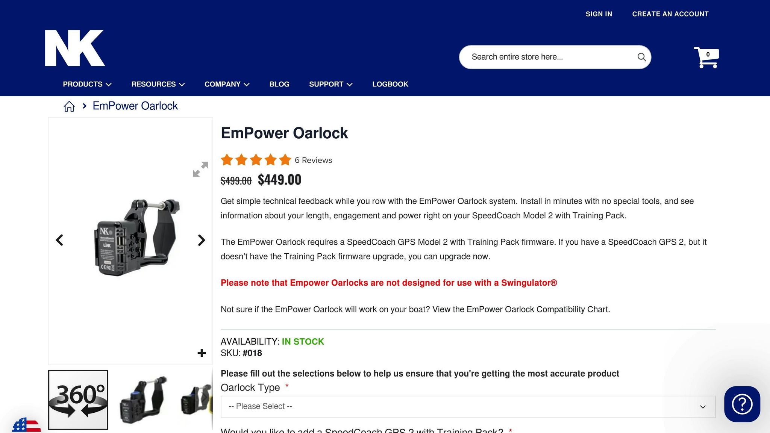Zoom in with the plus icon
The image size is (770, 433).
pyautogui.click(x=202, y=353)
